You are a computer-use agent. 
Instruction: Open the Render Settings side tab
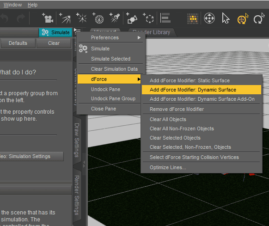click(77, 195)
